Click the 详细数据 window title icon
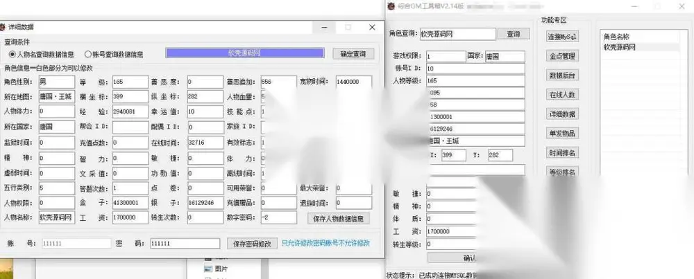The width and height of the screenshot is (694, 279). [3, 27]
